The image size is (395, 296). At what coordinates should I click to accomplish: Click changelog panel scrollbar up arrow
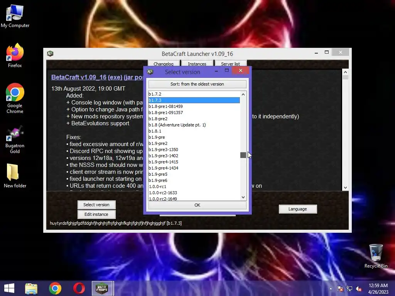click(x=345, y=72)
